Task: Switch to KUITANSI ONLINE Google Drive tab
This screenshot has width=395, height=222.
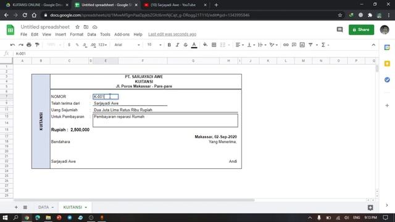Action: pyautogui.click(x=37, y=5)
